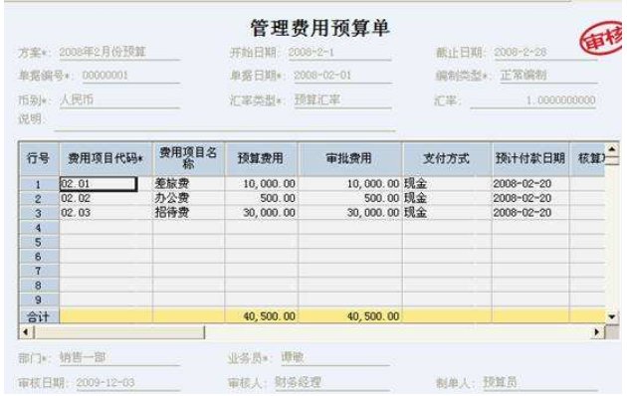
Task: Click the table's scroll up arrow
Action: tap(612, 149)
